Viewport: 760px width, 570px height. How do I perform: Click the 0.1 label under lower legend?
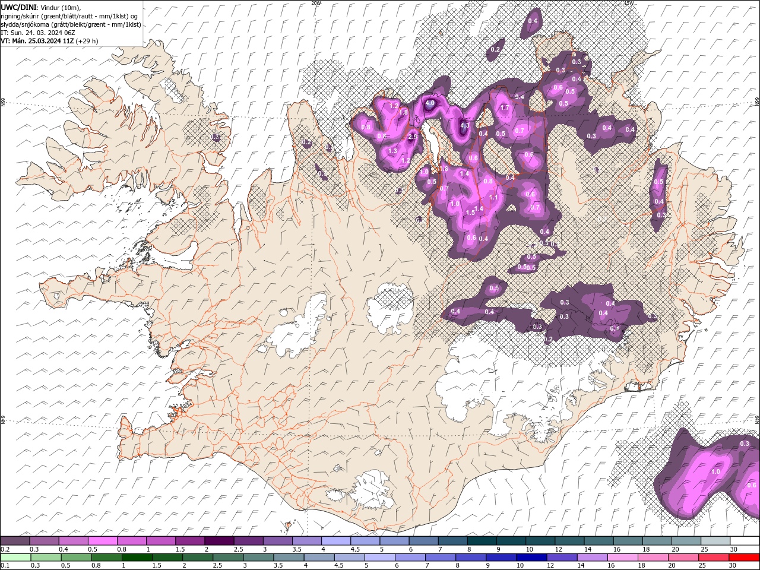tap(4, 565)
